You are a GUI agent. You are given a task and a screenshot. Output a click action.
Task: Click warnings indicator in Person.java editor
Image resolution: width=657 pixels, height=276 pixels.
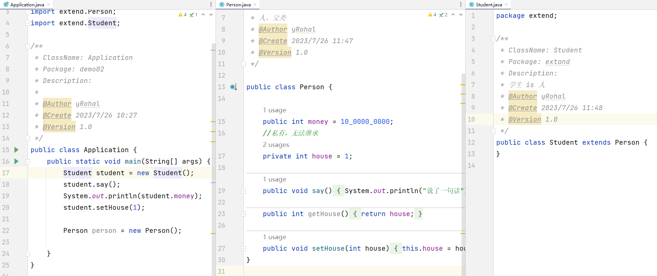[x=432, y=15]
